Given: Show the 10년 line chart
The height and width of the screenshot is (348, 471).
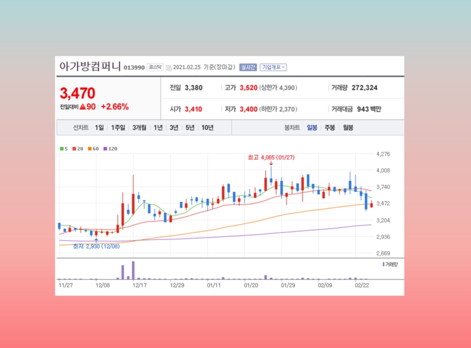Looking at the screenshot, I should 207,128.
